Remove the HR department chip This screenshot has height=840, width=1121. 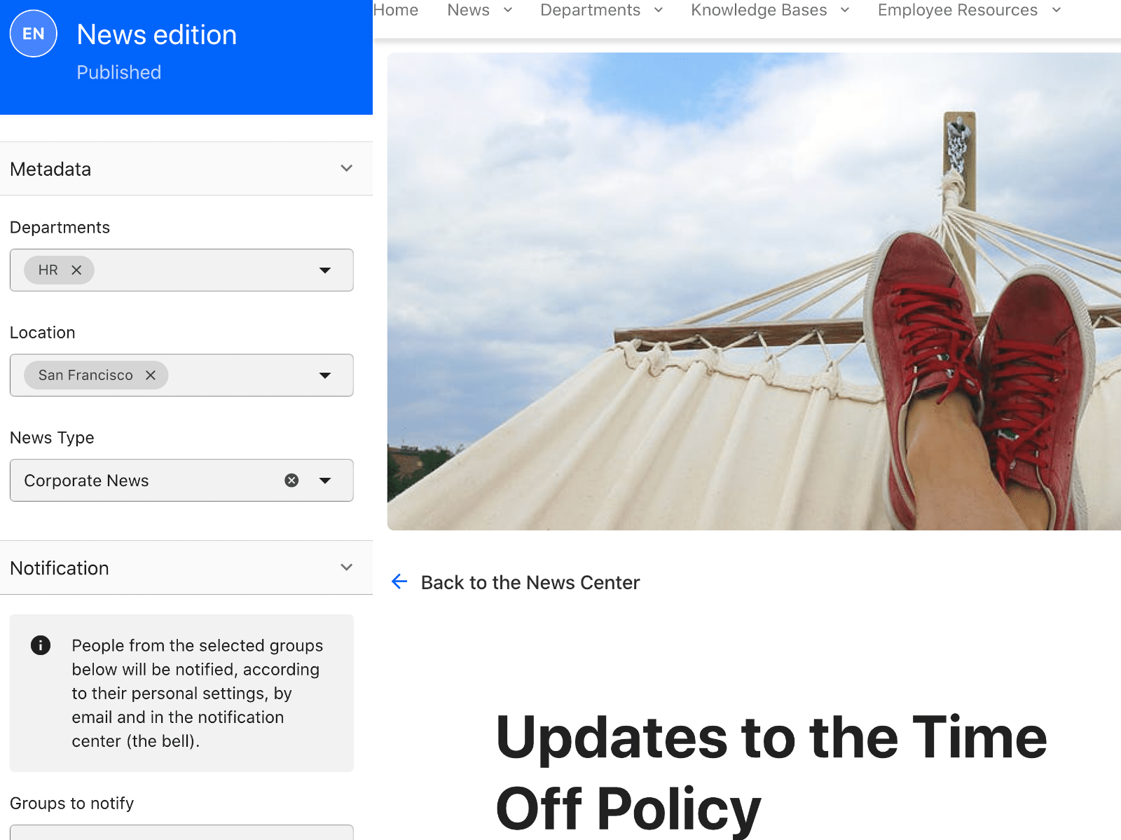click(77, 270)
